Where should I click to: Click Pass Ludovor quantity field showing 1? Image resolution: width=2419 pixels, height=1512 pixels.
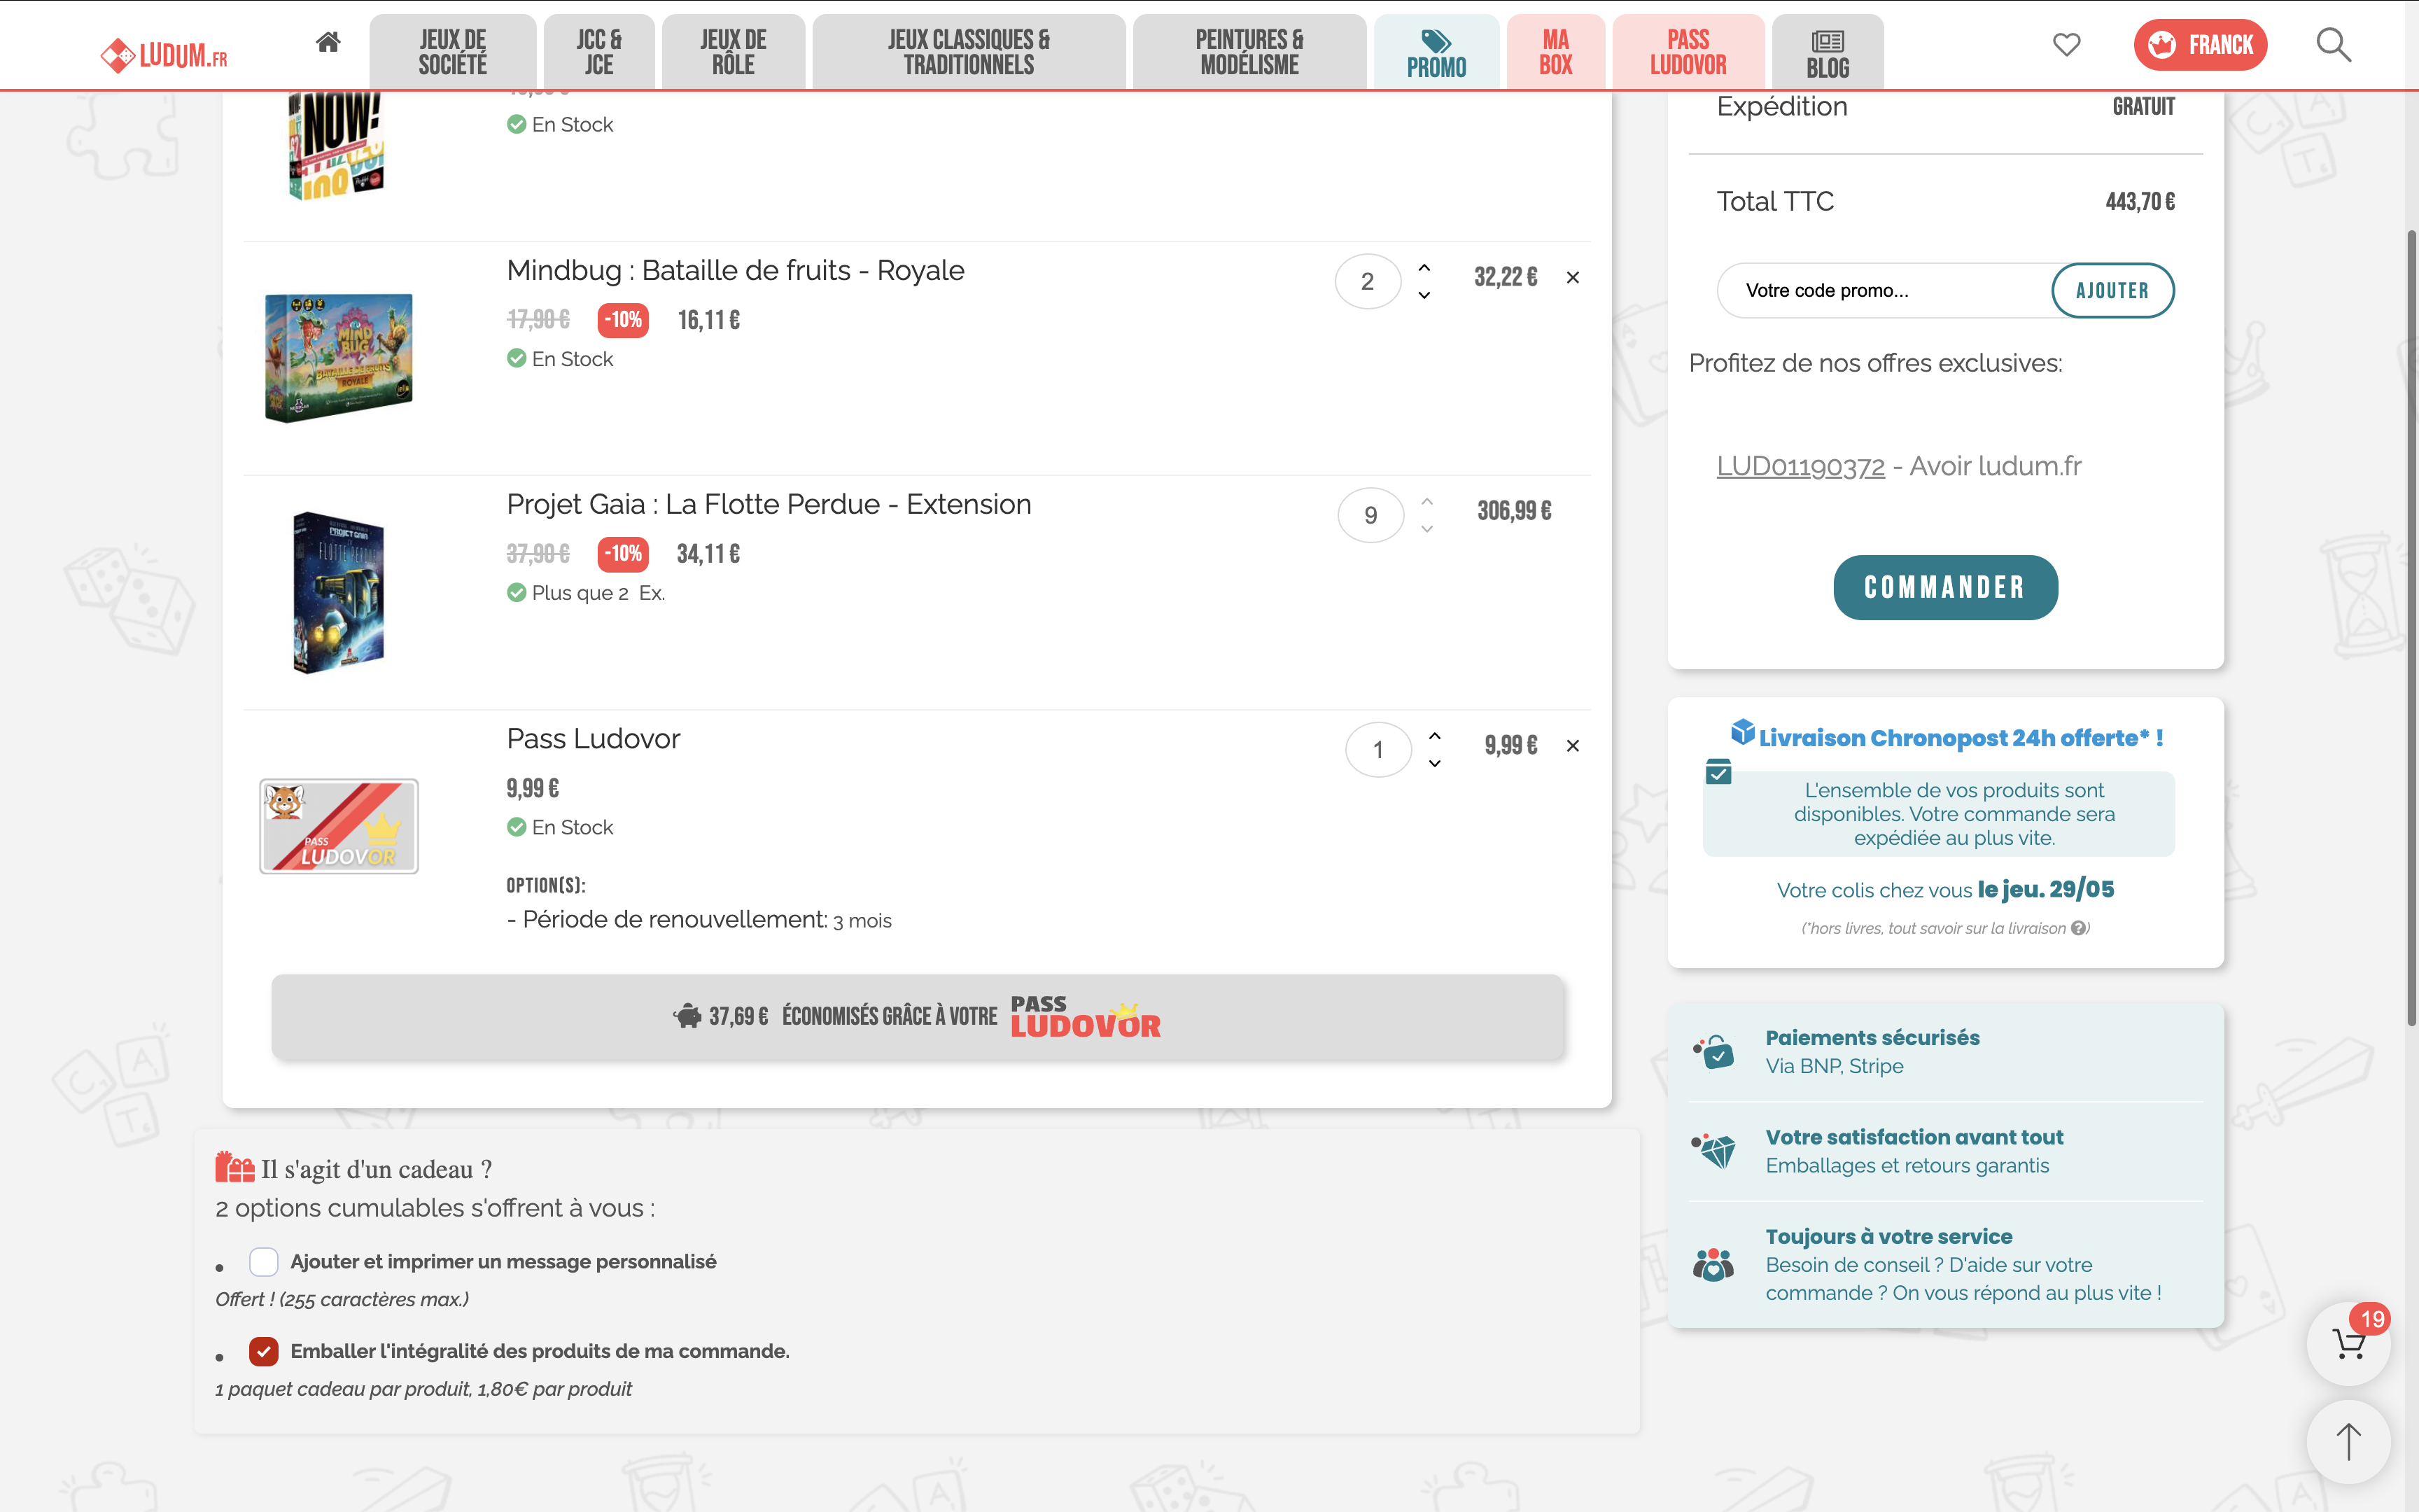(1377, 750)
